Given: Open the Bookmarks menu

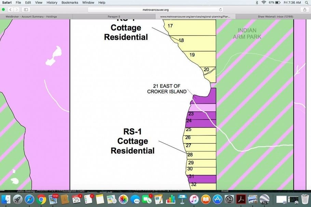Looking at the screenshot, I should click(x=70, y=2).
